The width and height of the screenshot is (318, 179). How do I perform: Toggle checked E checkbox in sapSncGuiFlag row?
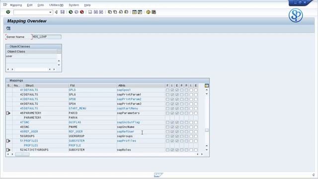177,122
